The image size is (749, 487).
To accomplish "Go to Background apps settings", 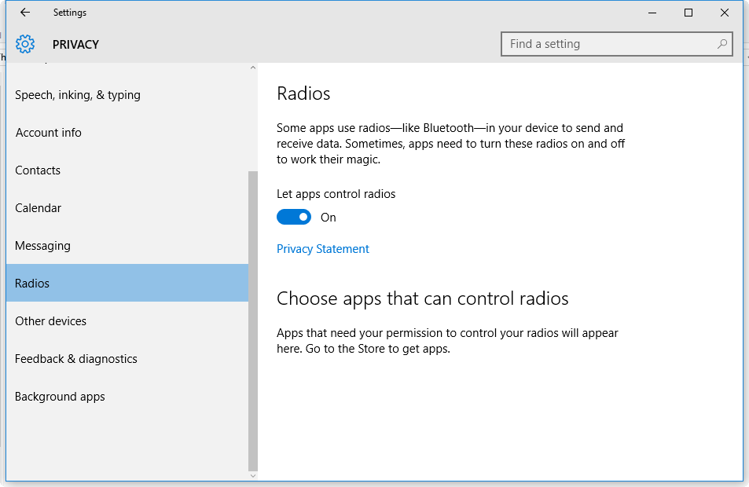I will 60,397.
